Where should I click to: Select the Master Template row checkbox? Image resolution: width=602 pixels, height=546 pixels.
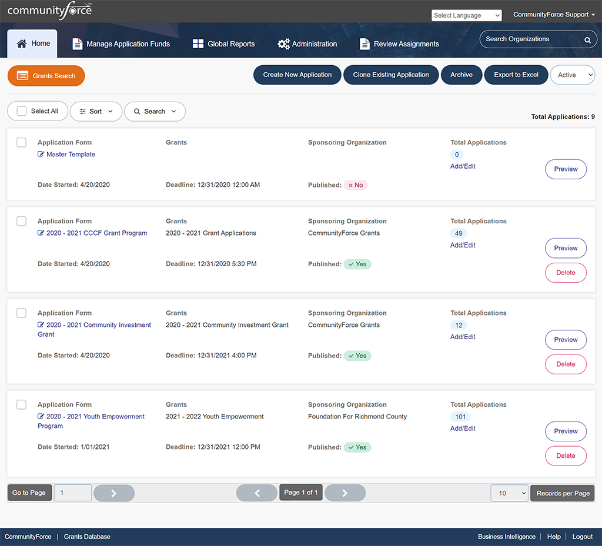click(21, 142)
